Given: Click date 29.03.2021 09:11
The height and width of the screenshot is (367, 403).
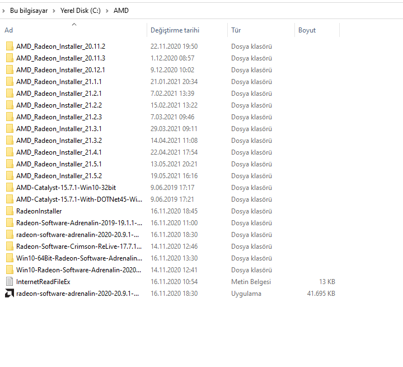Looking at the screenshot, I should [x=174, y=129].
